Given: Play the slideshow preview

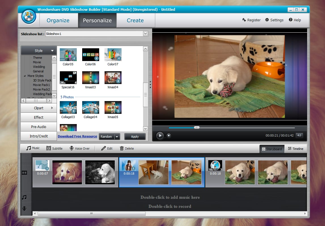Looking at the screenshot, I should tap(160, 136).
